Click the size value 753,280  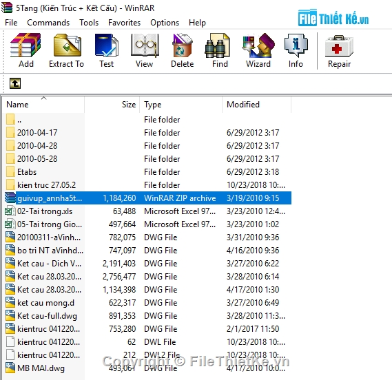coord(122,329)
